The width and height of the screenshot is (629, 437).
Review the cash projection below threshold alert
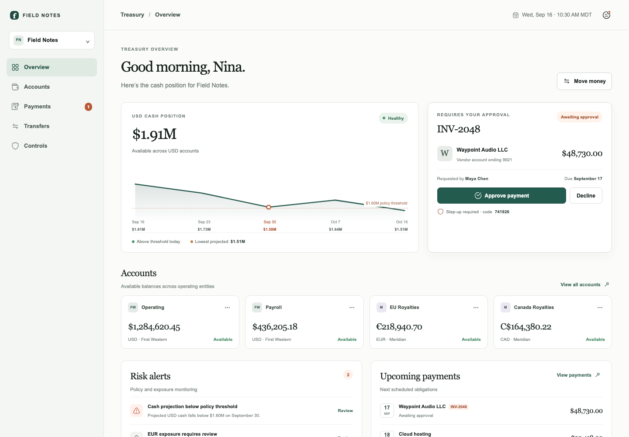[345, 411]
